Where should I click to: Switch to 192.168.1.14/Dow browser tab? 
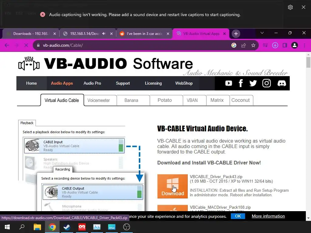(84, 34)
